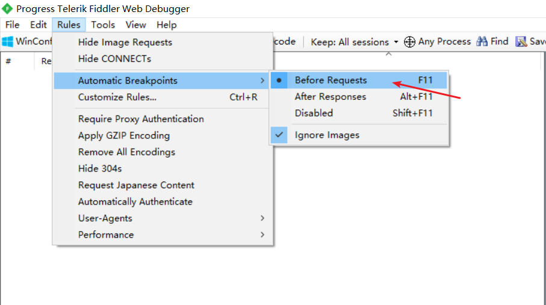Click the Save toolbar icon

(x=521, y=42)
